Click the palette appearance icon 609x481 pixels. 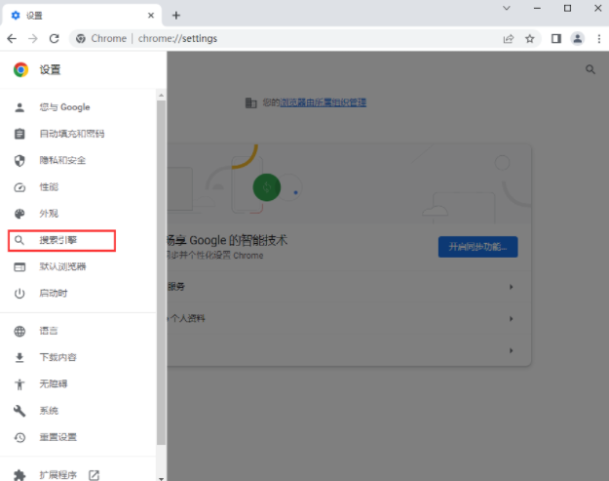coord(19,214)
